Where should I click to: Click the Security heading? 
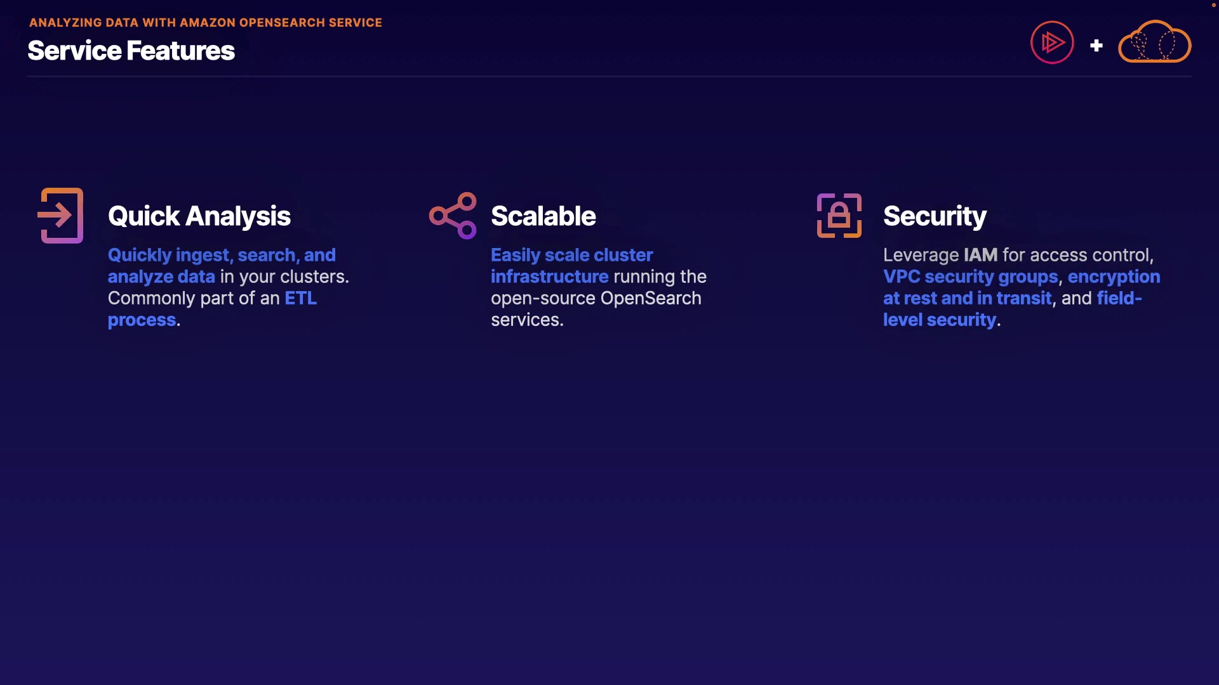click(935, 216)
